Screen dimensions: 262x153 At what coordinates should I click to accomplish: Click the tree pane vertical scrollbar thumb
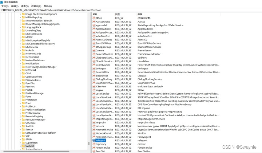pyautogui.click(x=89, y=144)
